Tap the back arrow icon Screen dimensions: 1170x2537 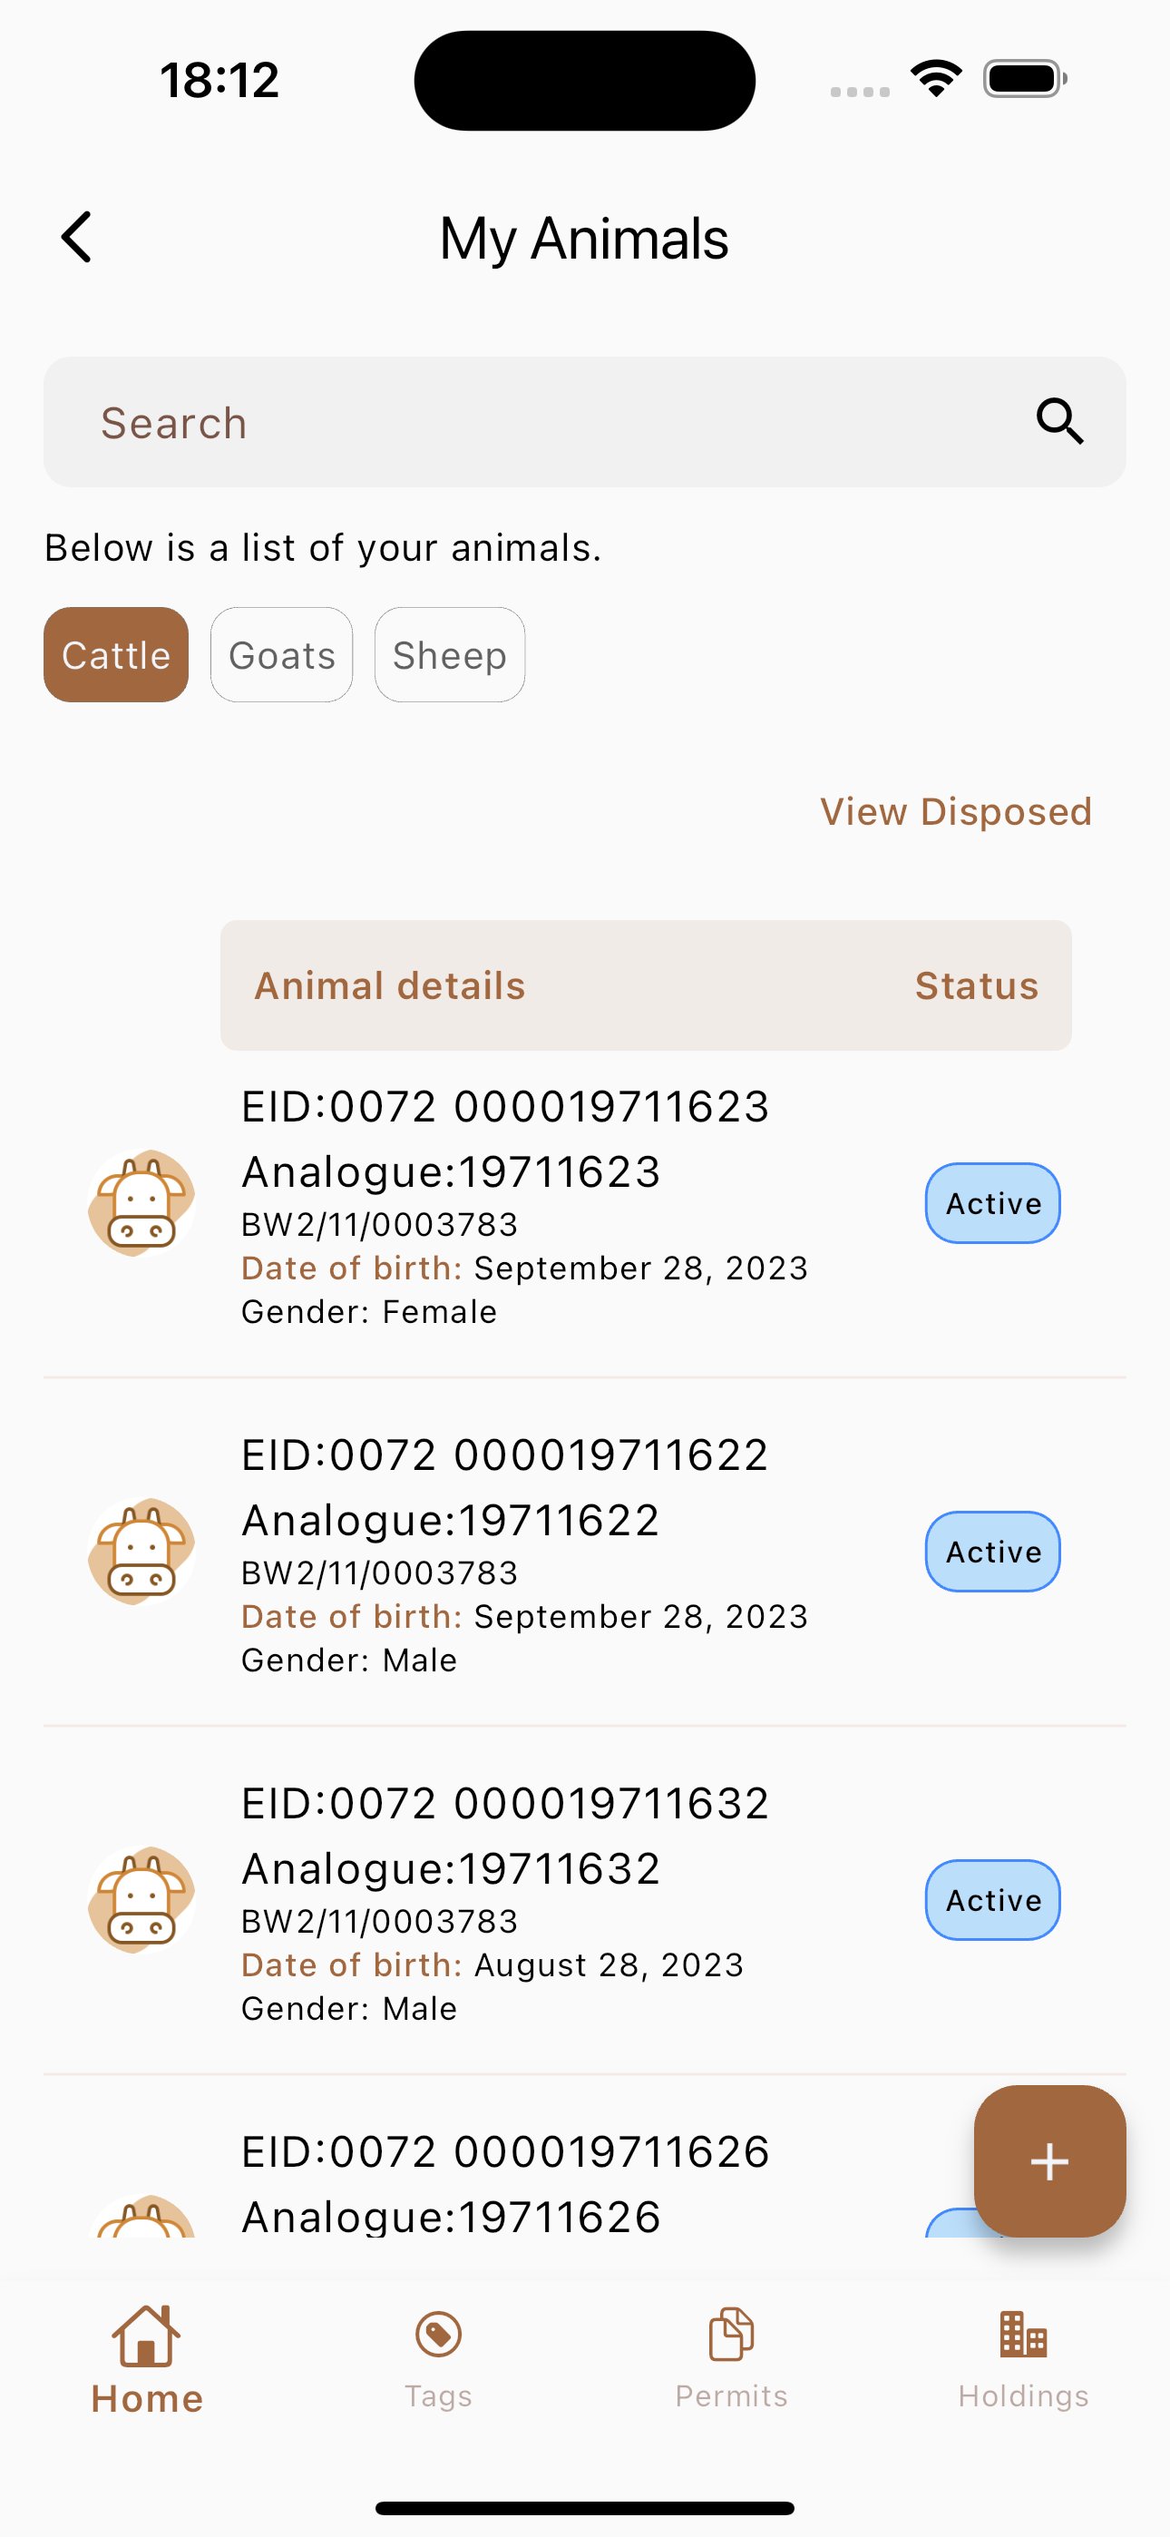pos(77,238)
